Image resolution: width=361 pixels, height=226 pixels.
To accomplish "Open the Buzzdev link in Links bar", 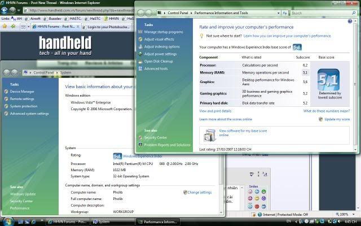I will [x=52, y=19].
